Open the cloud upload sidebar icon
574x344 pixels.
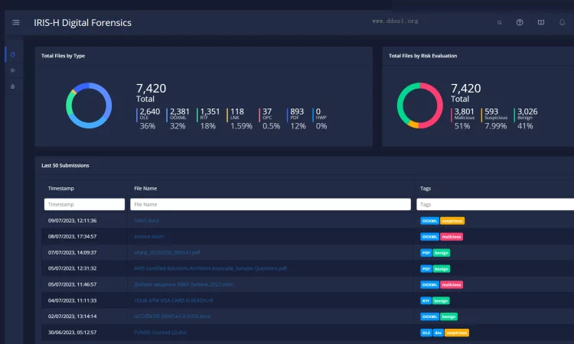click(x=13, y=70)
